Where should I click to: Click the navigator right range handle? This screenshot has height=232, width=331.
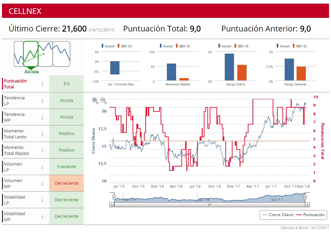pos(305,197)
